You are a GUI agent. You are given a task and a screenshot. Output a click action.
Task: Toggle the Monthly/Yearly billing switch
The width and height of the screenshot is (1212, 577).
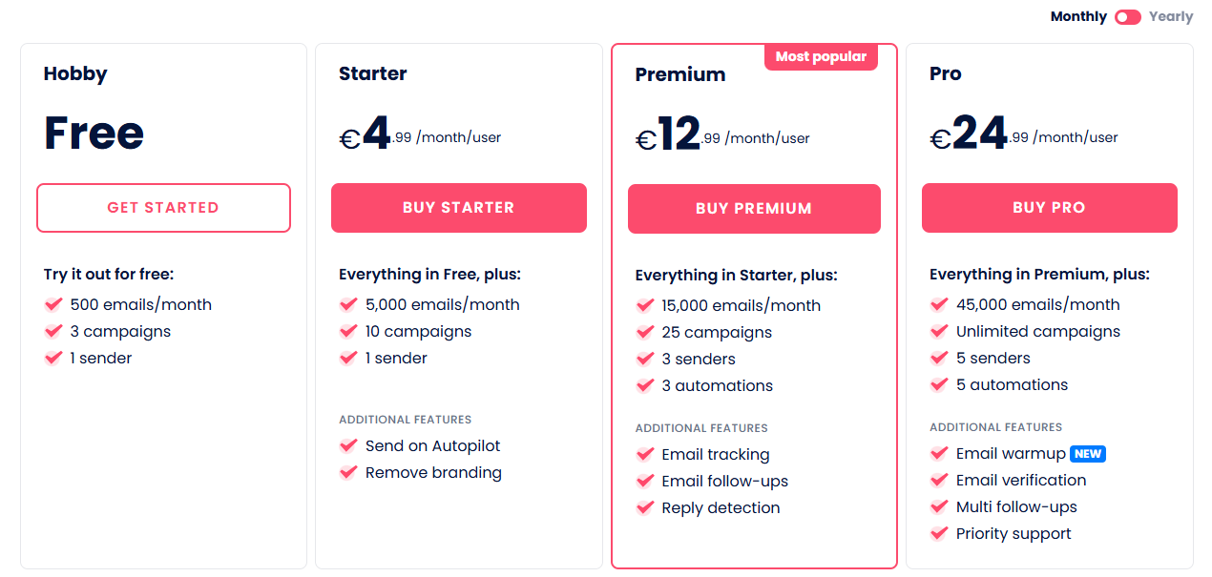[x=1127, y=16]
